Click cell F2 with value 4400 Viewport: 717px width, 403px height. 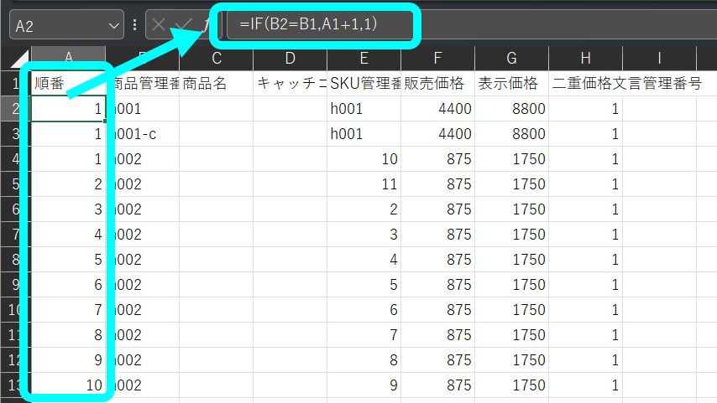pyautogui.click(x=437, y=109)
